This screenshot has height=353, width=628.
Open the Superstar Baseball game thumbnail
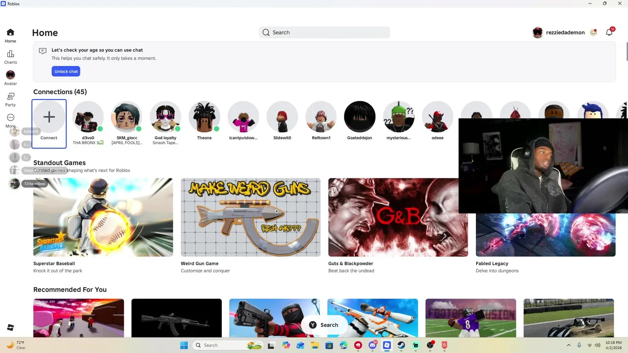click(x=103, y=217)
